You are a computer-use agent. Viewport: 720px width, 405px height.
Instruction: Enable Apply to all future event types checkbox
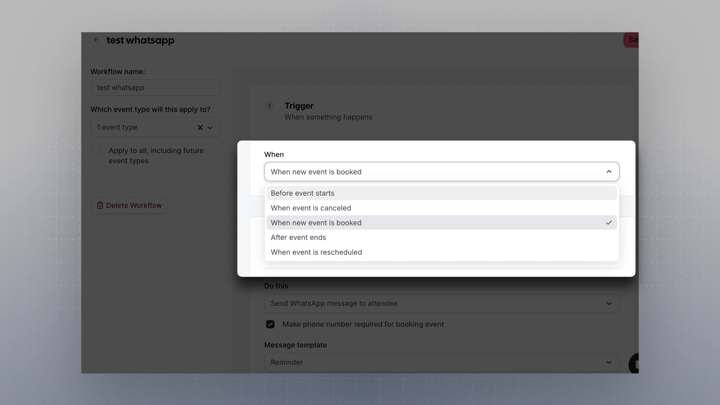(x=97, y=151)
